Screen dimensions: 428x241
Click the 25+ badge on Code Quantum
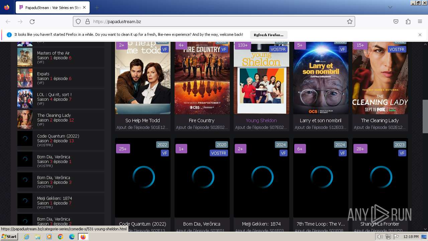click(123, 149)
